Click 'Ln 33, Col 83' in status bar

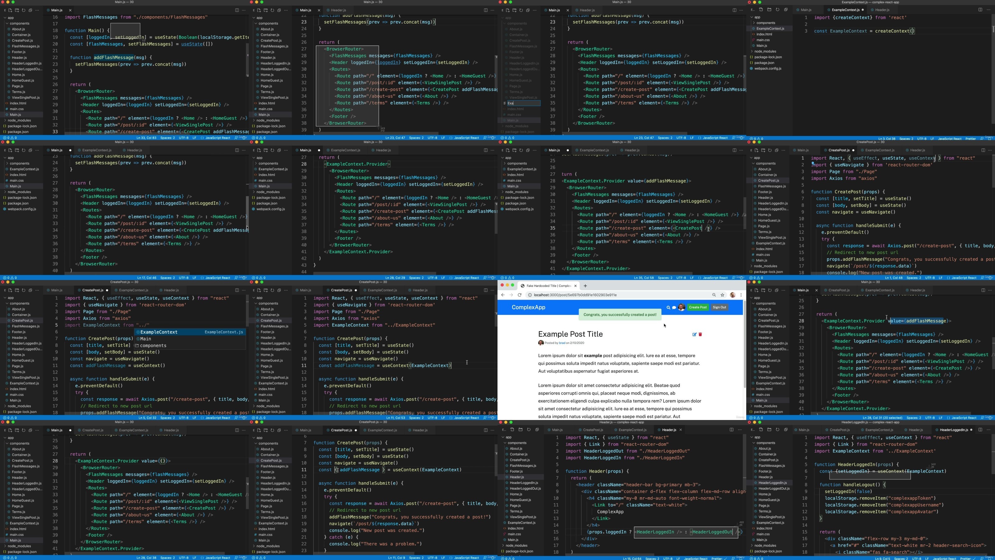pyautogui.click(x=146, y=138)
